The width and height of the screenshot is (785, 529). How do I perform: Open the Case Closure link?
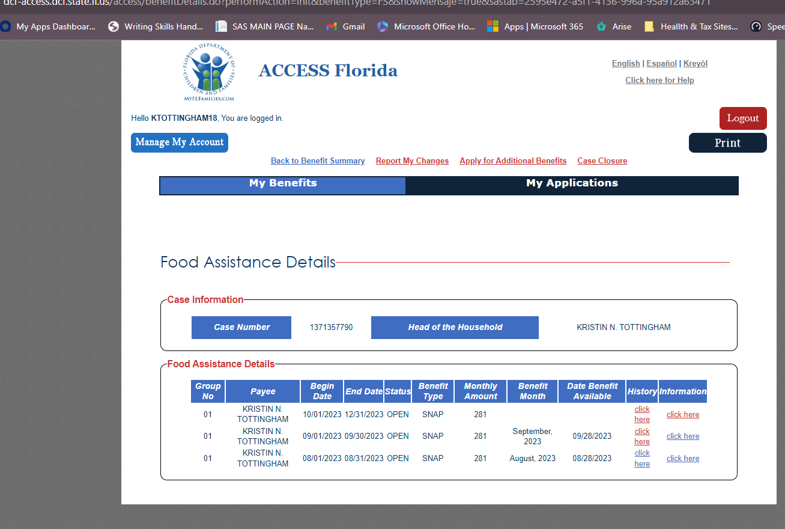pos(602,161)
